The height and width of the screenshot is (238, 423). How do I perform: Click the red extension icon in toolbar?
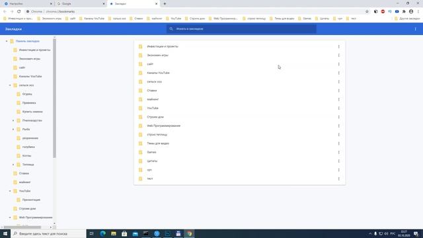[x=383, y=12]
